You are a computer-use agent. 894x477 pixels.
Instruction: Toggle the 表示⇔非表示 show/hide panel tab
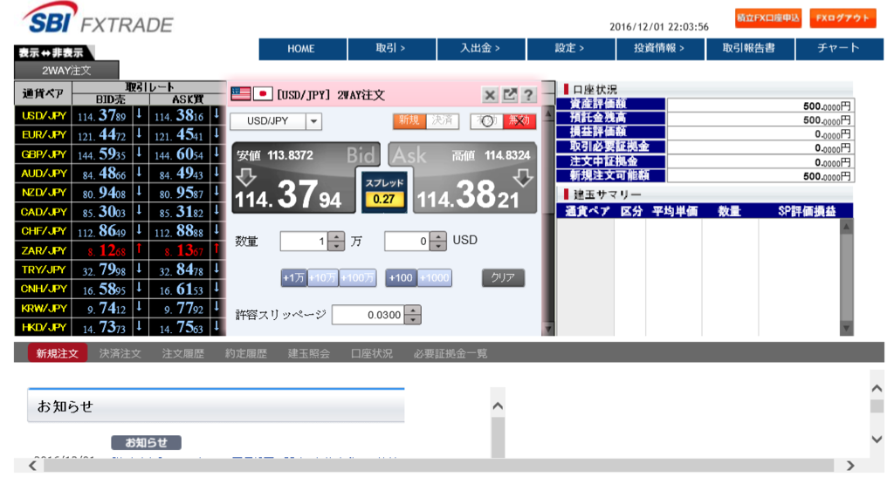coord(52,52)
